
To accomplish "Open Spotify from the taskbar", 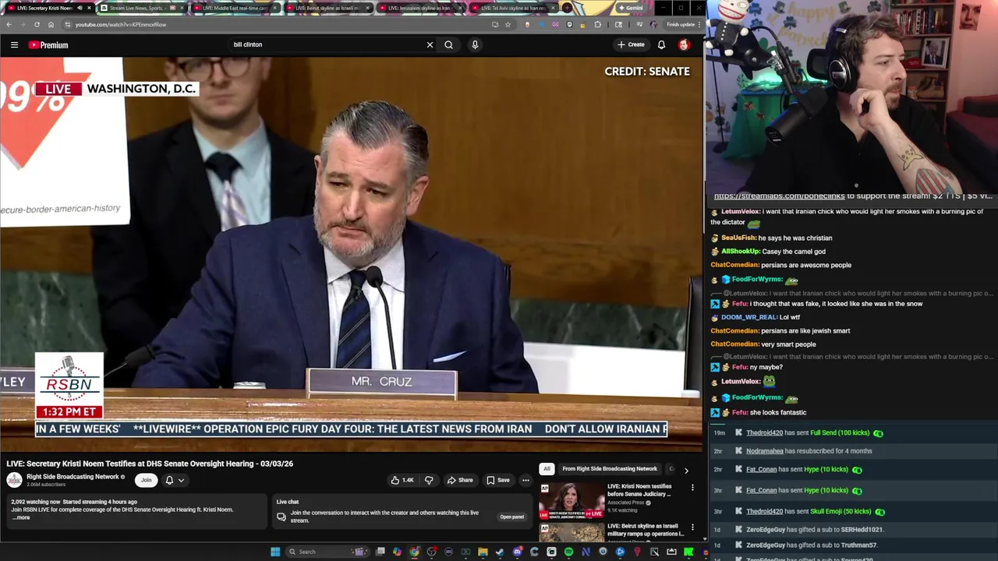I will click(568, 552).
